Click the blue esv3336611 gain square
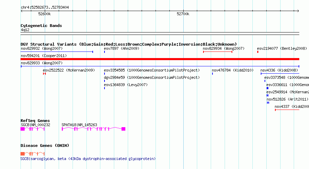The height and width of the screenshot is (169, 309). 267,88
